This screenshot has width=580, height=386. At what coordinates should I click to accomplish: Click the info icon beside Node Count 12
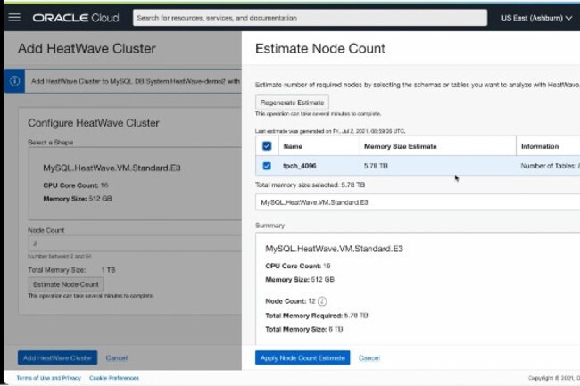pyautogui.click(x=322, y=301)
